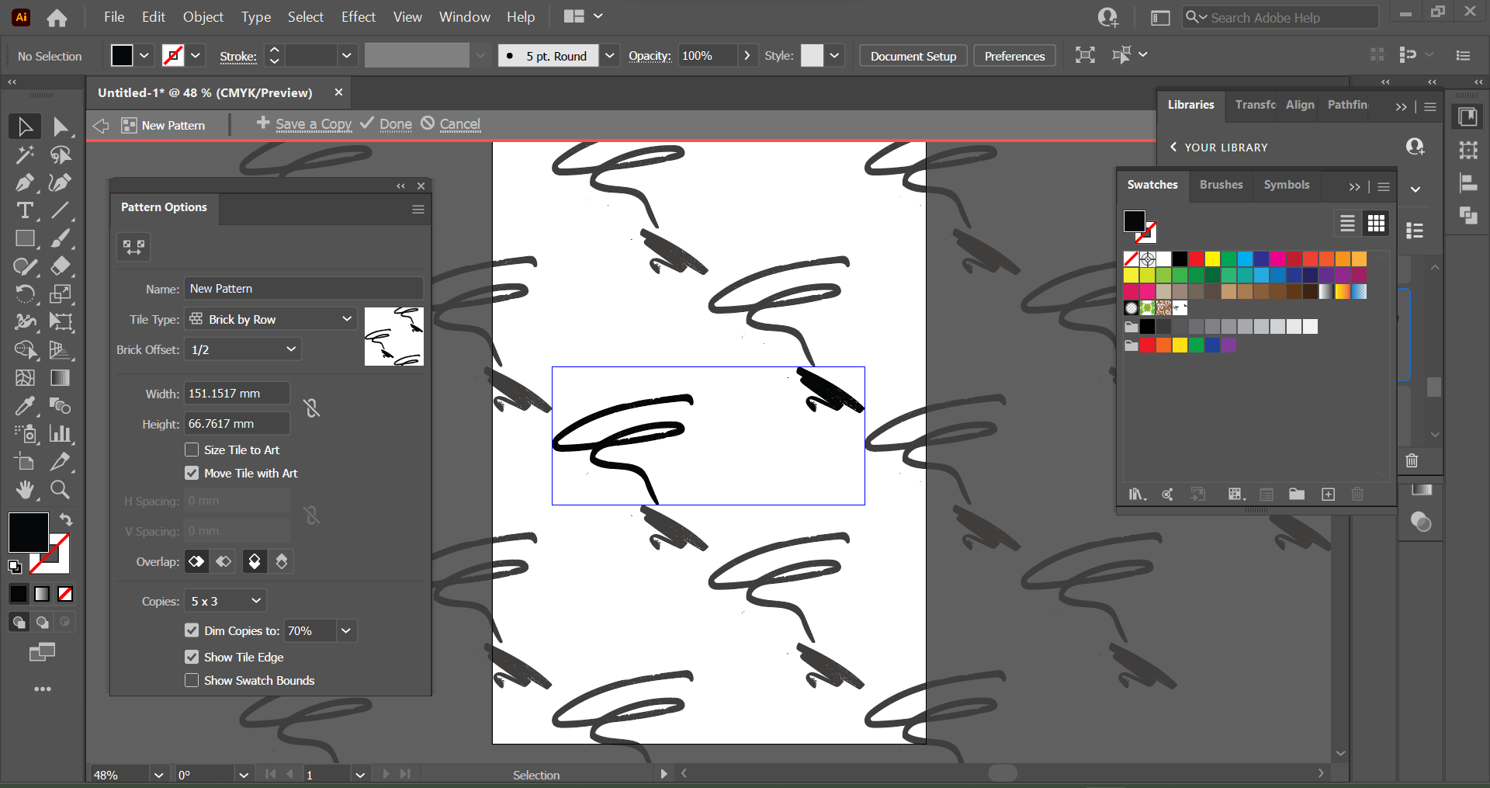Select the Type tool

coord(24,210)
